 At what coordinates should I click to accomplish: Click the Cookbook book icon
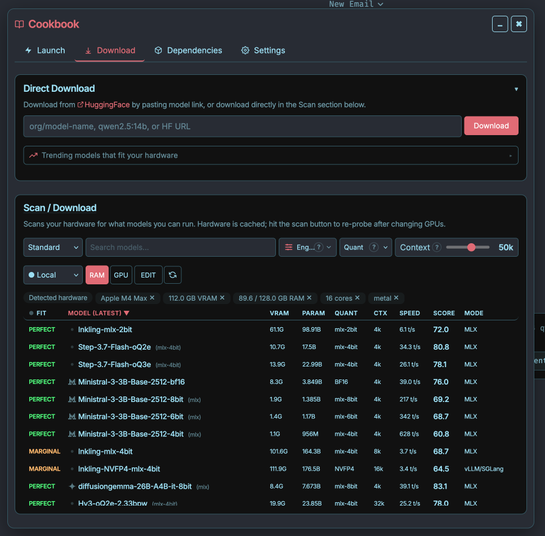coord(19,24)
